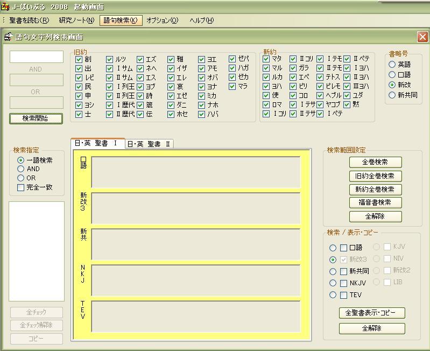Select the 新共同 radio in 検索/表示・コピー

(x=333, y=271)
